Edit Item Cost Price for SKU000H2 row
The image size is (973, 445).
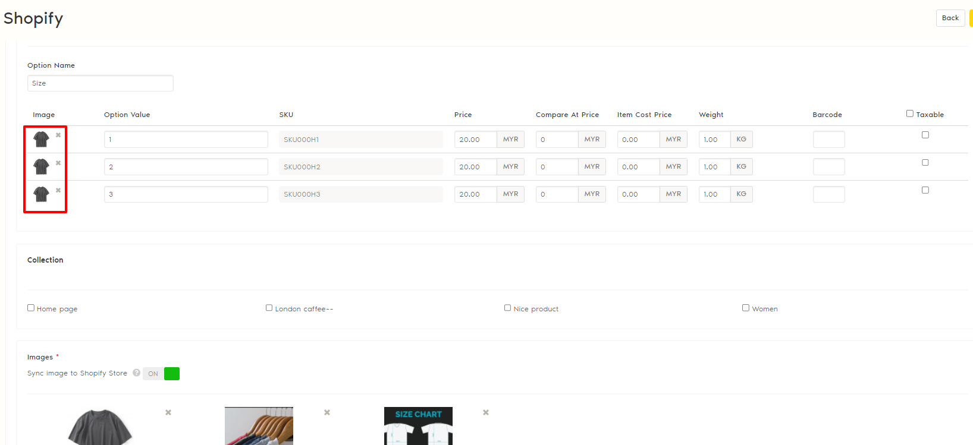tap(639, 167)
